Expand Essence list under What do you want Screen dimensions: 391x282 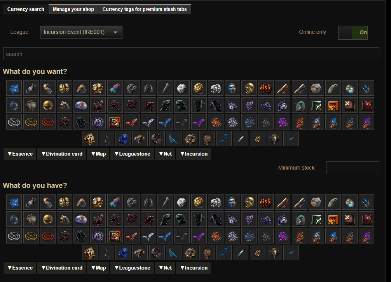20,154
